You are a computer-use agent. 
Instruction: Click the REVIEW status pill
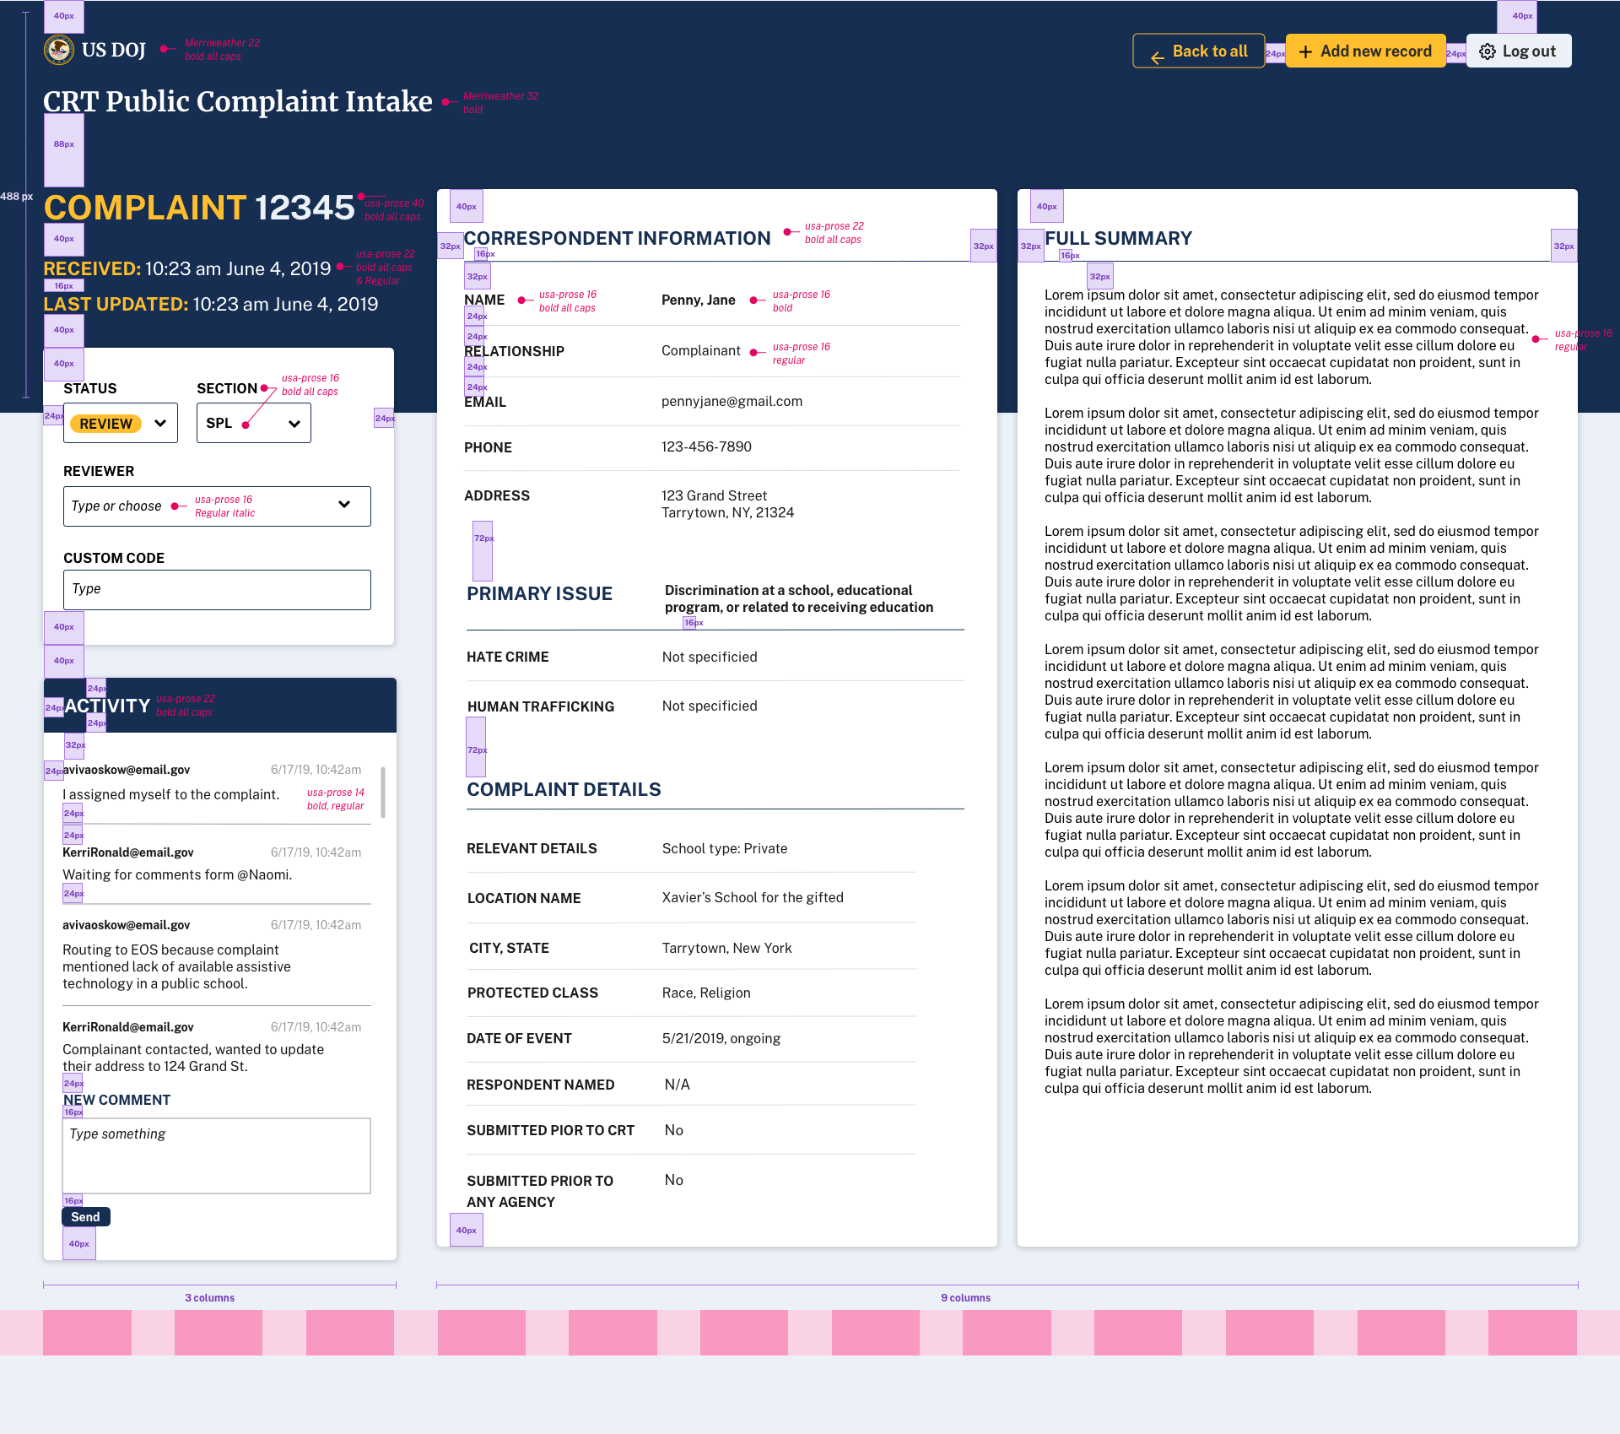coord(105,424)
